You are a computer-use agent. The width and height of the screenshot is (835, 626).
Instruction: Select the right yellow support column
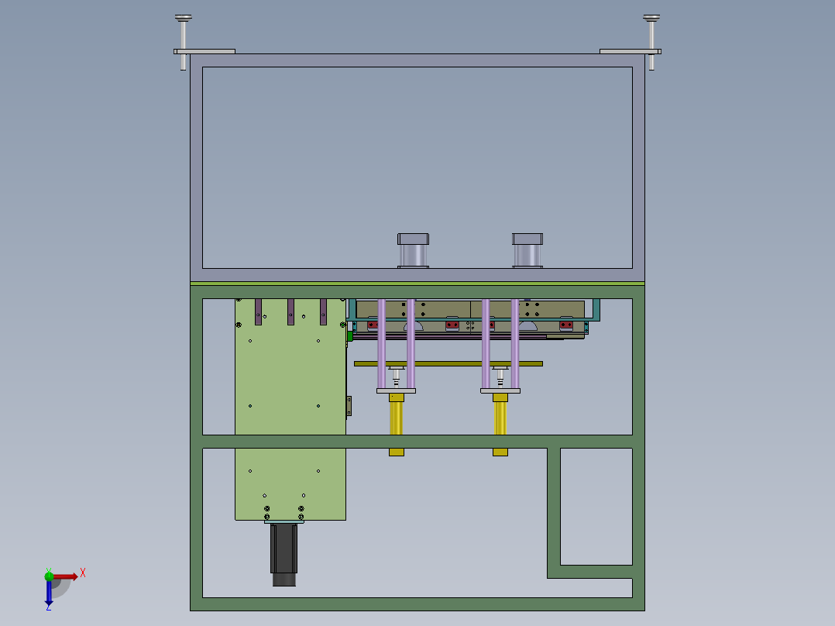[500, 418]
